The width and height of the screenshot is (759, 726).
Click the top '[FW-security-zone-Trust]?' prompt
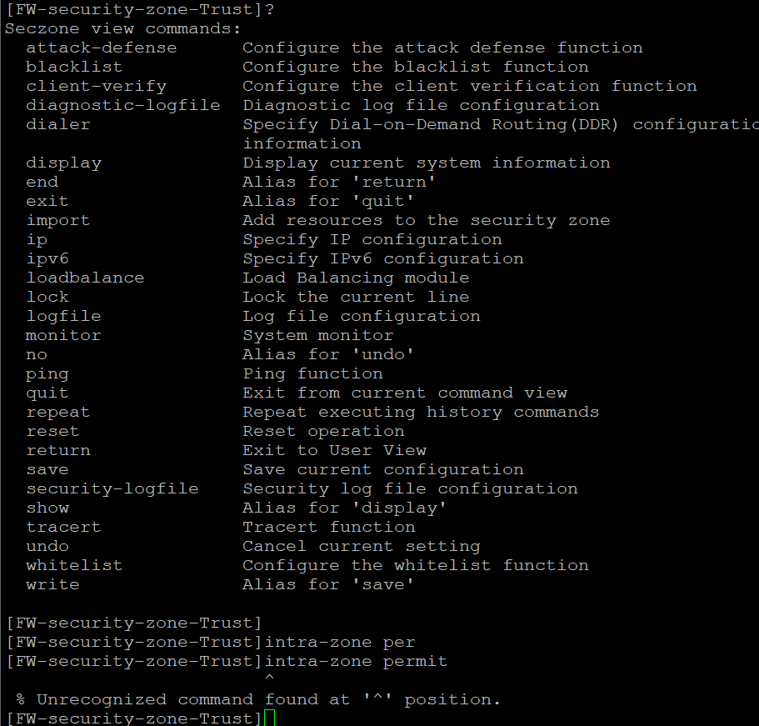pyautogui.click(x=140, y=9)
